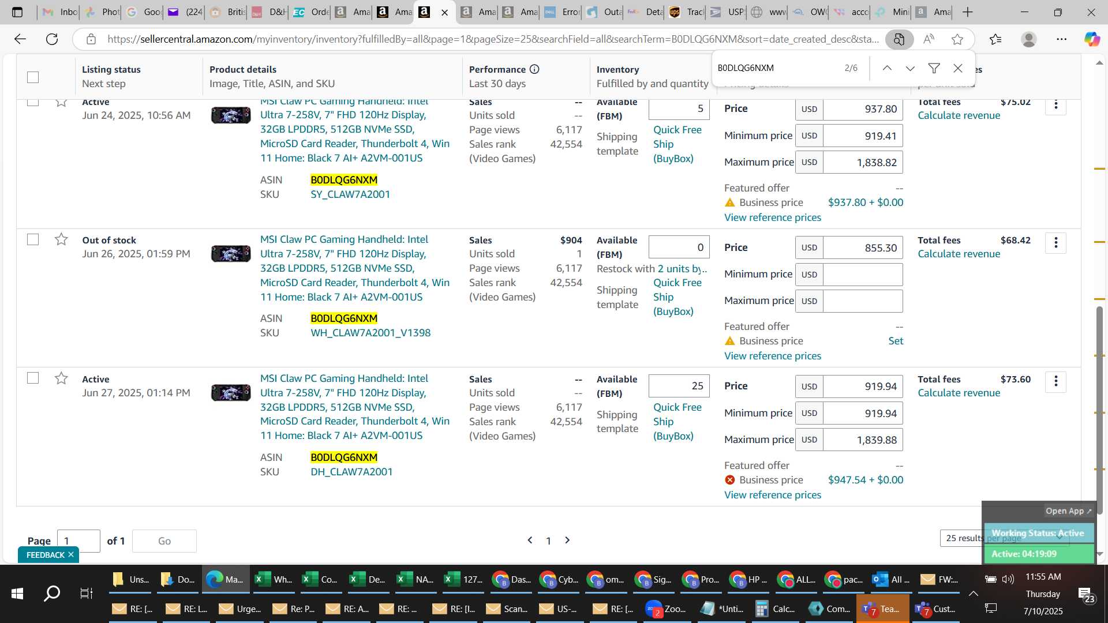Screen dimensions: 1108x623
Task: Add this page to favorites star
Action: coord(957,39)
